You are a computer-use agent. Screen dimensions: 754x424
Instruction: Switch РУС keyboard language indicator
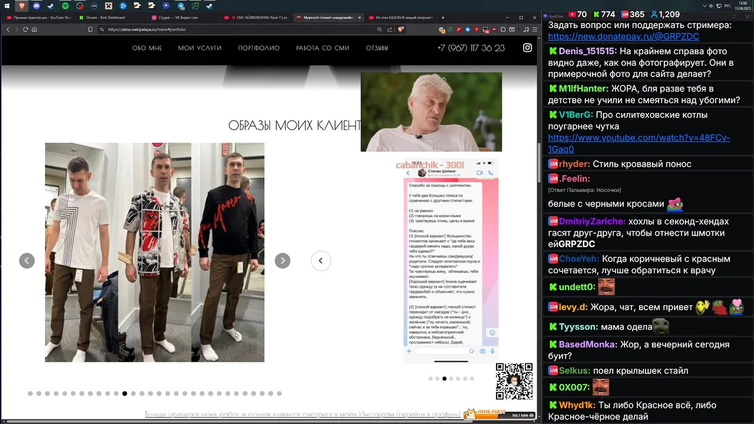pos(727,5)
